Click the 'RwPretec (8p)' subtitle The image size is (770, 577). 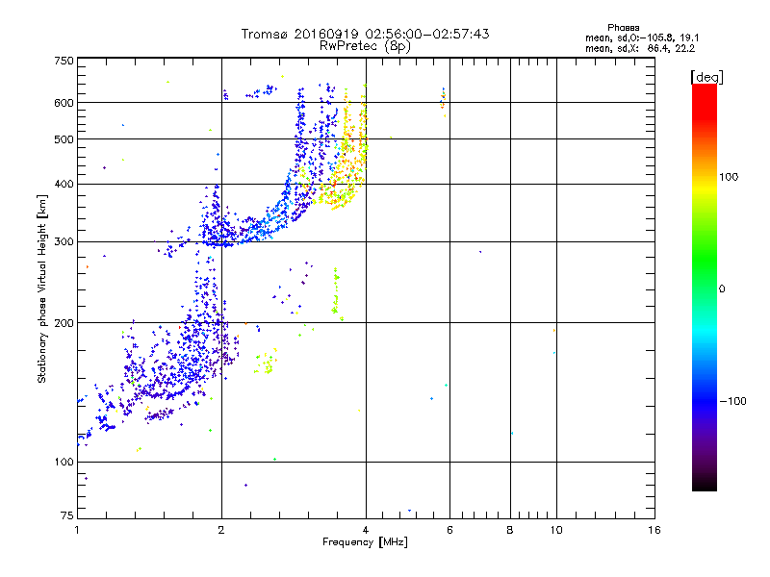coord(365,46)
